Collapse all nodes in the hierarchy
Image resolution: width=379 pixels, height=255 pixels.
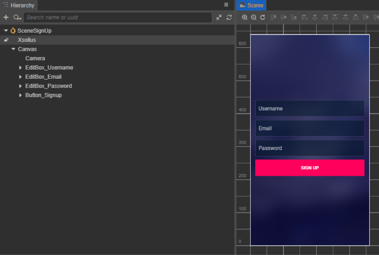click(219, 17)
